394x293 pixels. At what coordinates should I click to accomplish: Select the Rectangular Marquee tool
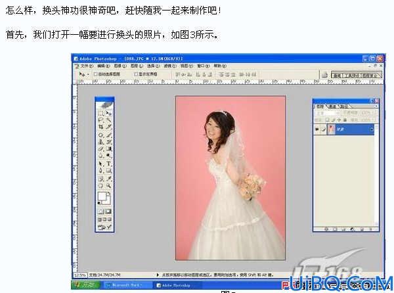[x=101, y=113]
